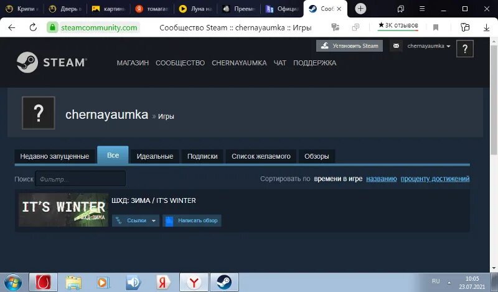Switch to the томагавк Yandex tab
The width and height of the screenshot is (498, 292).
151,9
